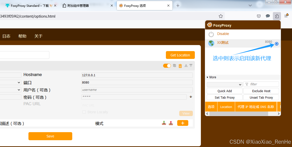The image size is (292, 147).
Task: Click the username input field
Action: tap(137, 90)
